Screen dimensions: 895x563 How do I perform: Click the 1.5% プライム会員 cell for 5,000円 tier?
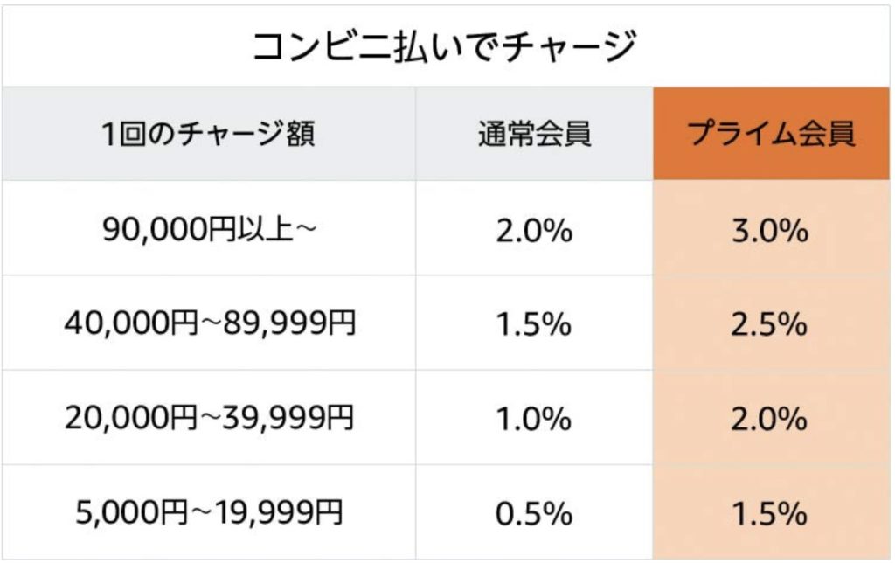(x=769, y=513)
